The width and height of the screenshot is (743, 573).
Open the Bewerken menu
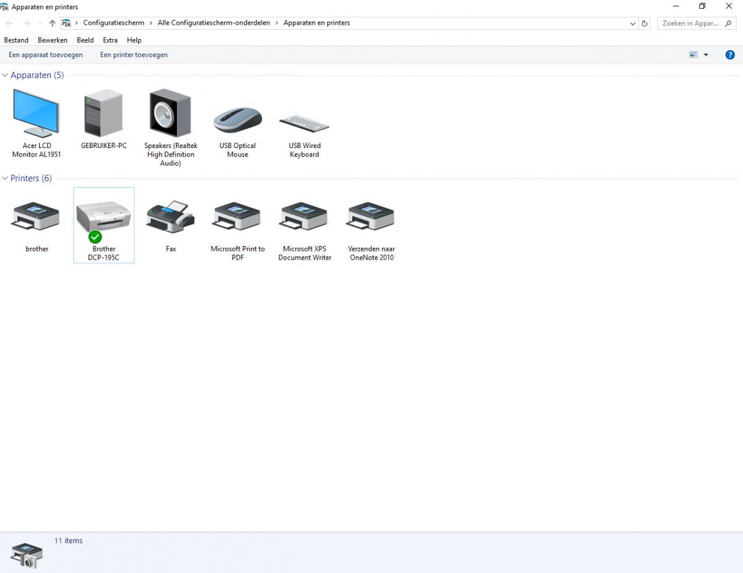coord(53,40)
